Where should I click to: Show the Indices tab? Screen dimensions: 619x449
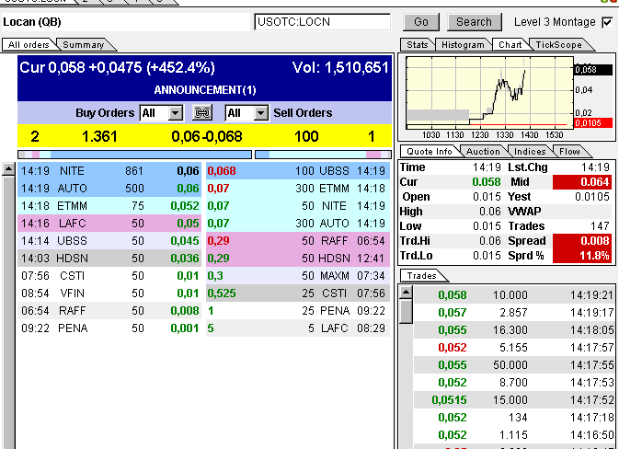pos(530,152)
